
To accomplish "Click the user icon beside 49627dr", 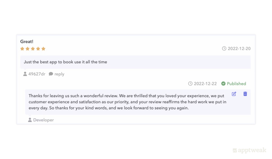I will pyautogui.click(x=25, y=74).
